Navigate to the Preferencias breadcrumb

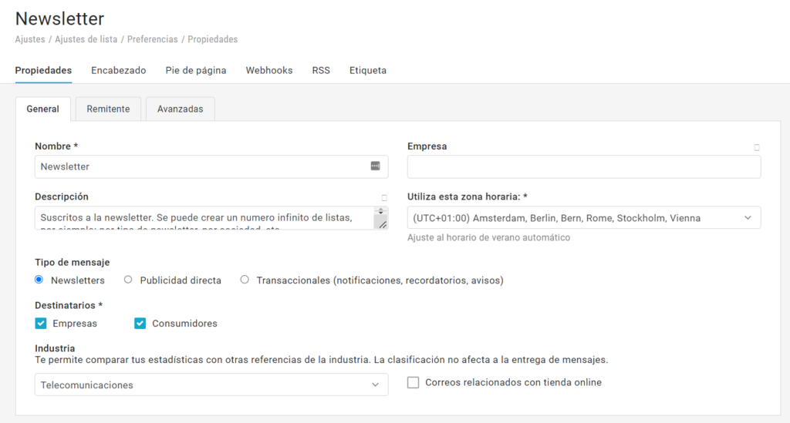click(152, 39)
